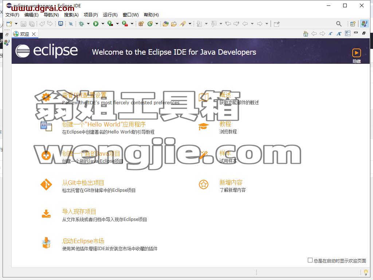Image resolution: width=373 pixels, height=280 pixels.
Task: Minimize the welcome view panel
Action: pos(356,32)
